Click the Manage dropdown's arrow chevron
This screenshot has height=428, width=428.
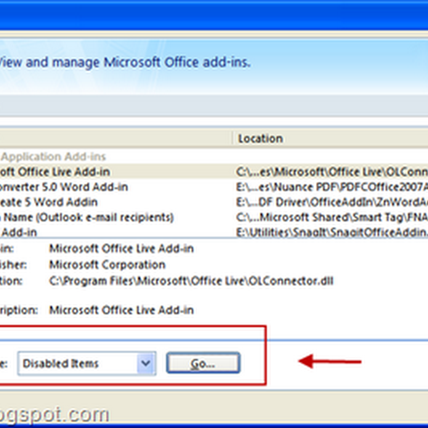[146, 363]
